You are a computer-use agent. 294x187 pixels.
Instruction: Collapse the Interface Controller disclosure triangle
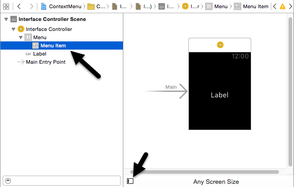point(13,29)
